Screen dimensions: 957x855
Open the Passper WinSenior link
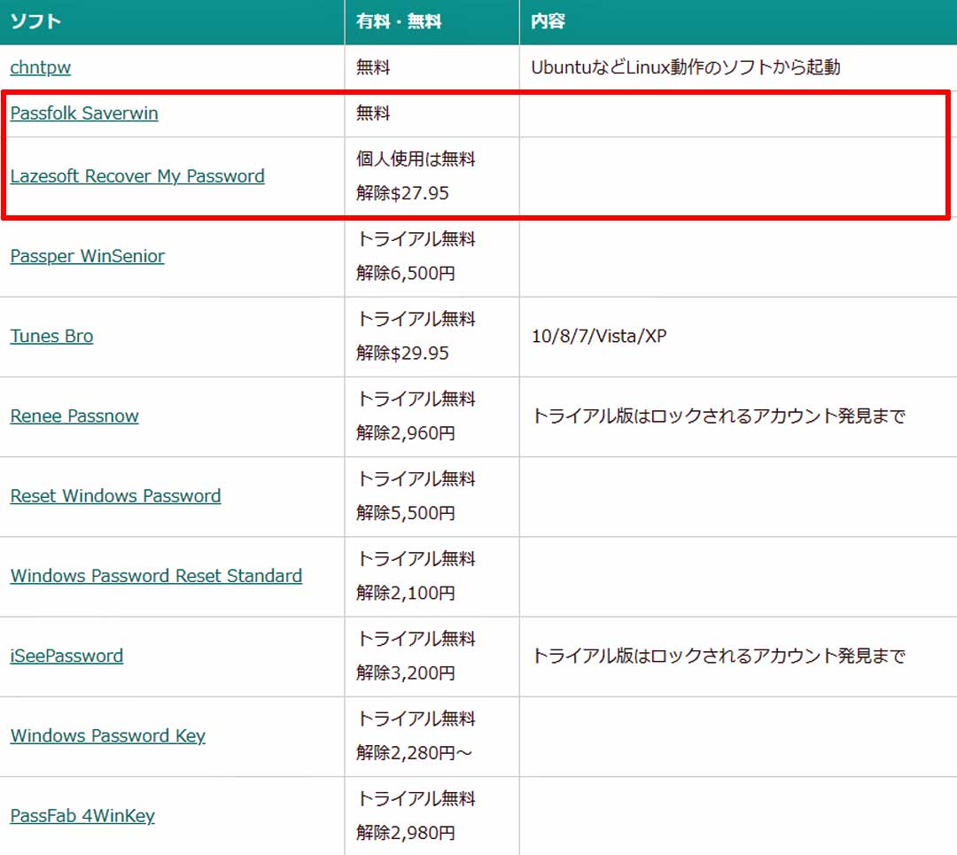pyautogui.click(x=87, y=256)
